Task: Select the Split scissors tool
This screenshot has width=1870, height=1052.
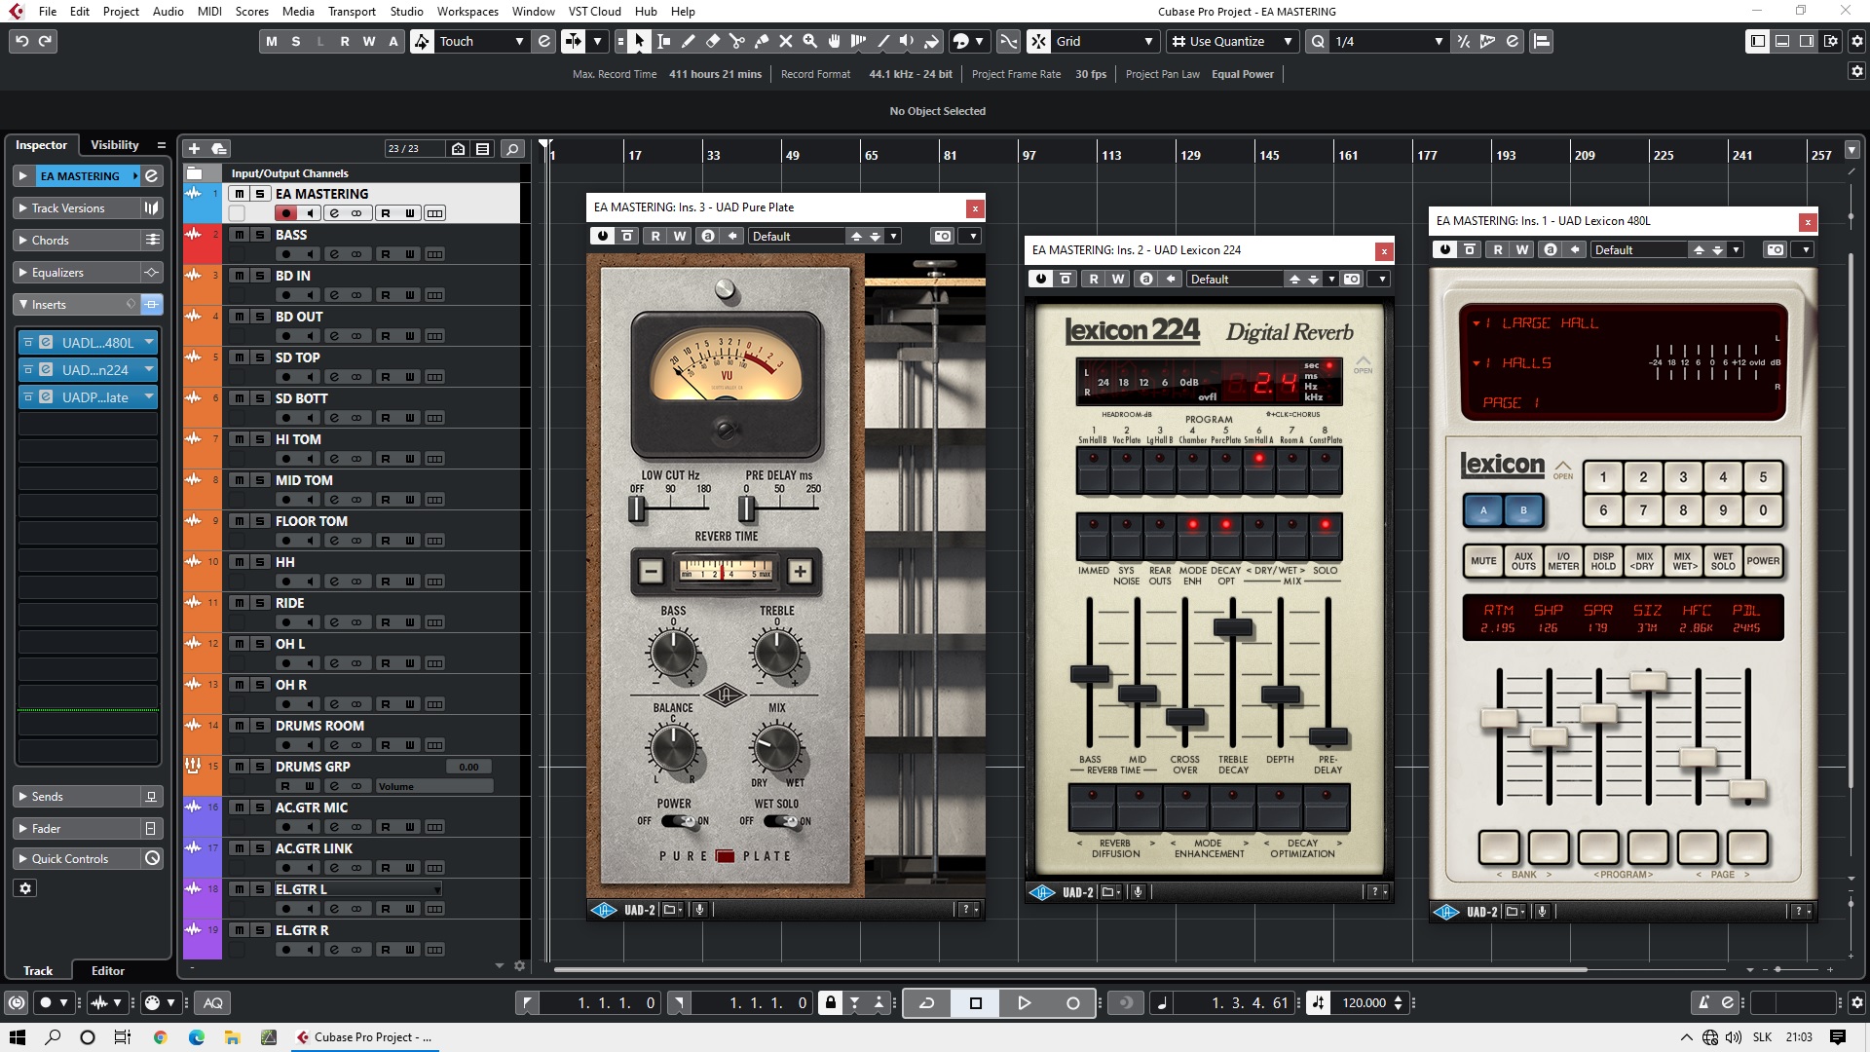Action: tap(736, 41)
